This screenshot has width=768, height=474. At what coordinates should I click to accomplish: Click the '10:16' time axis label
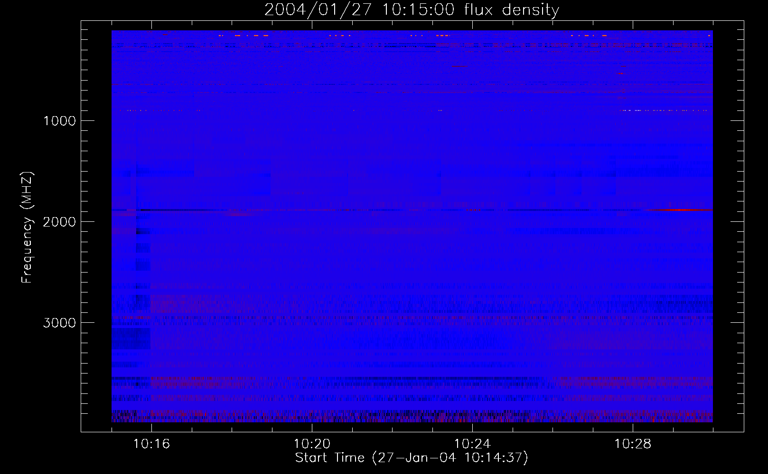point(151,444)
